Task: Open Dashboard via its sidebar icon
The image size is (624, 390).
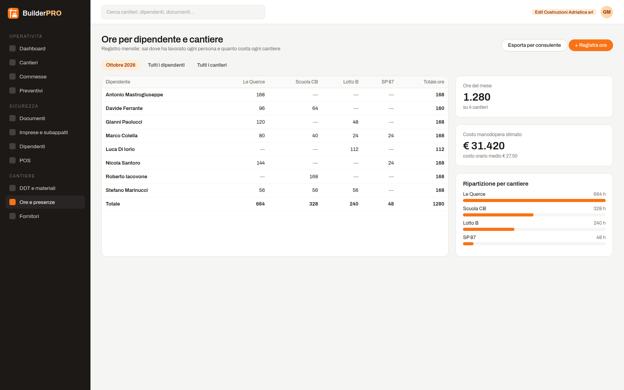Action: (x=12, y=48)
